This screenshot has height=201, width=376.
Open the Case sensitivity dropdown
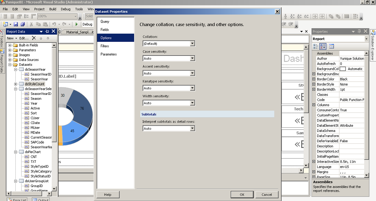192,58
